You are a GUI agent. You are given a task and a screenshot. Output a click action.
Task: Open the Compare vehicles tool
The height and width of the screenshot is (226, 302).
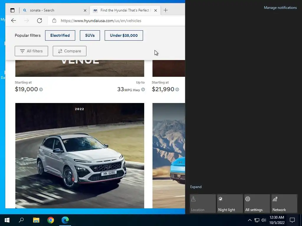[70, 51]
